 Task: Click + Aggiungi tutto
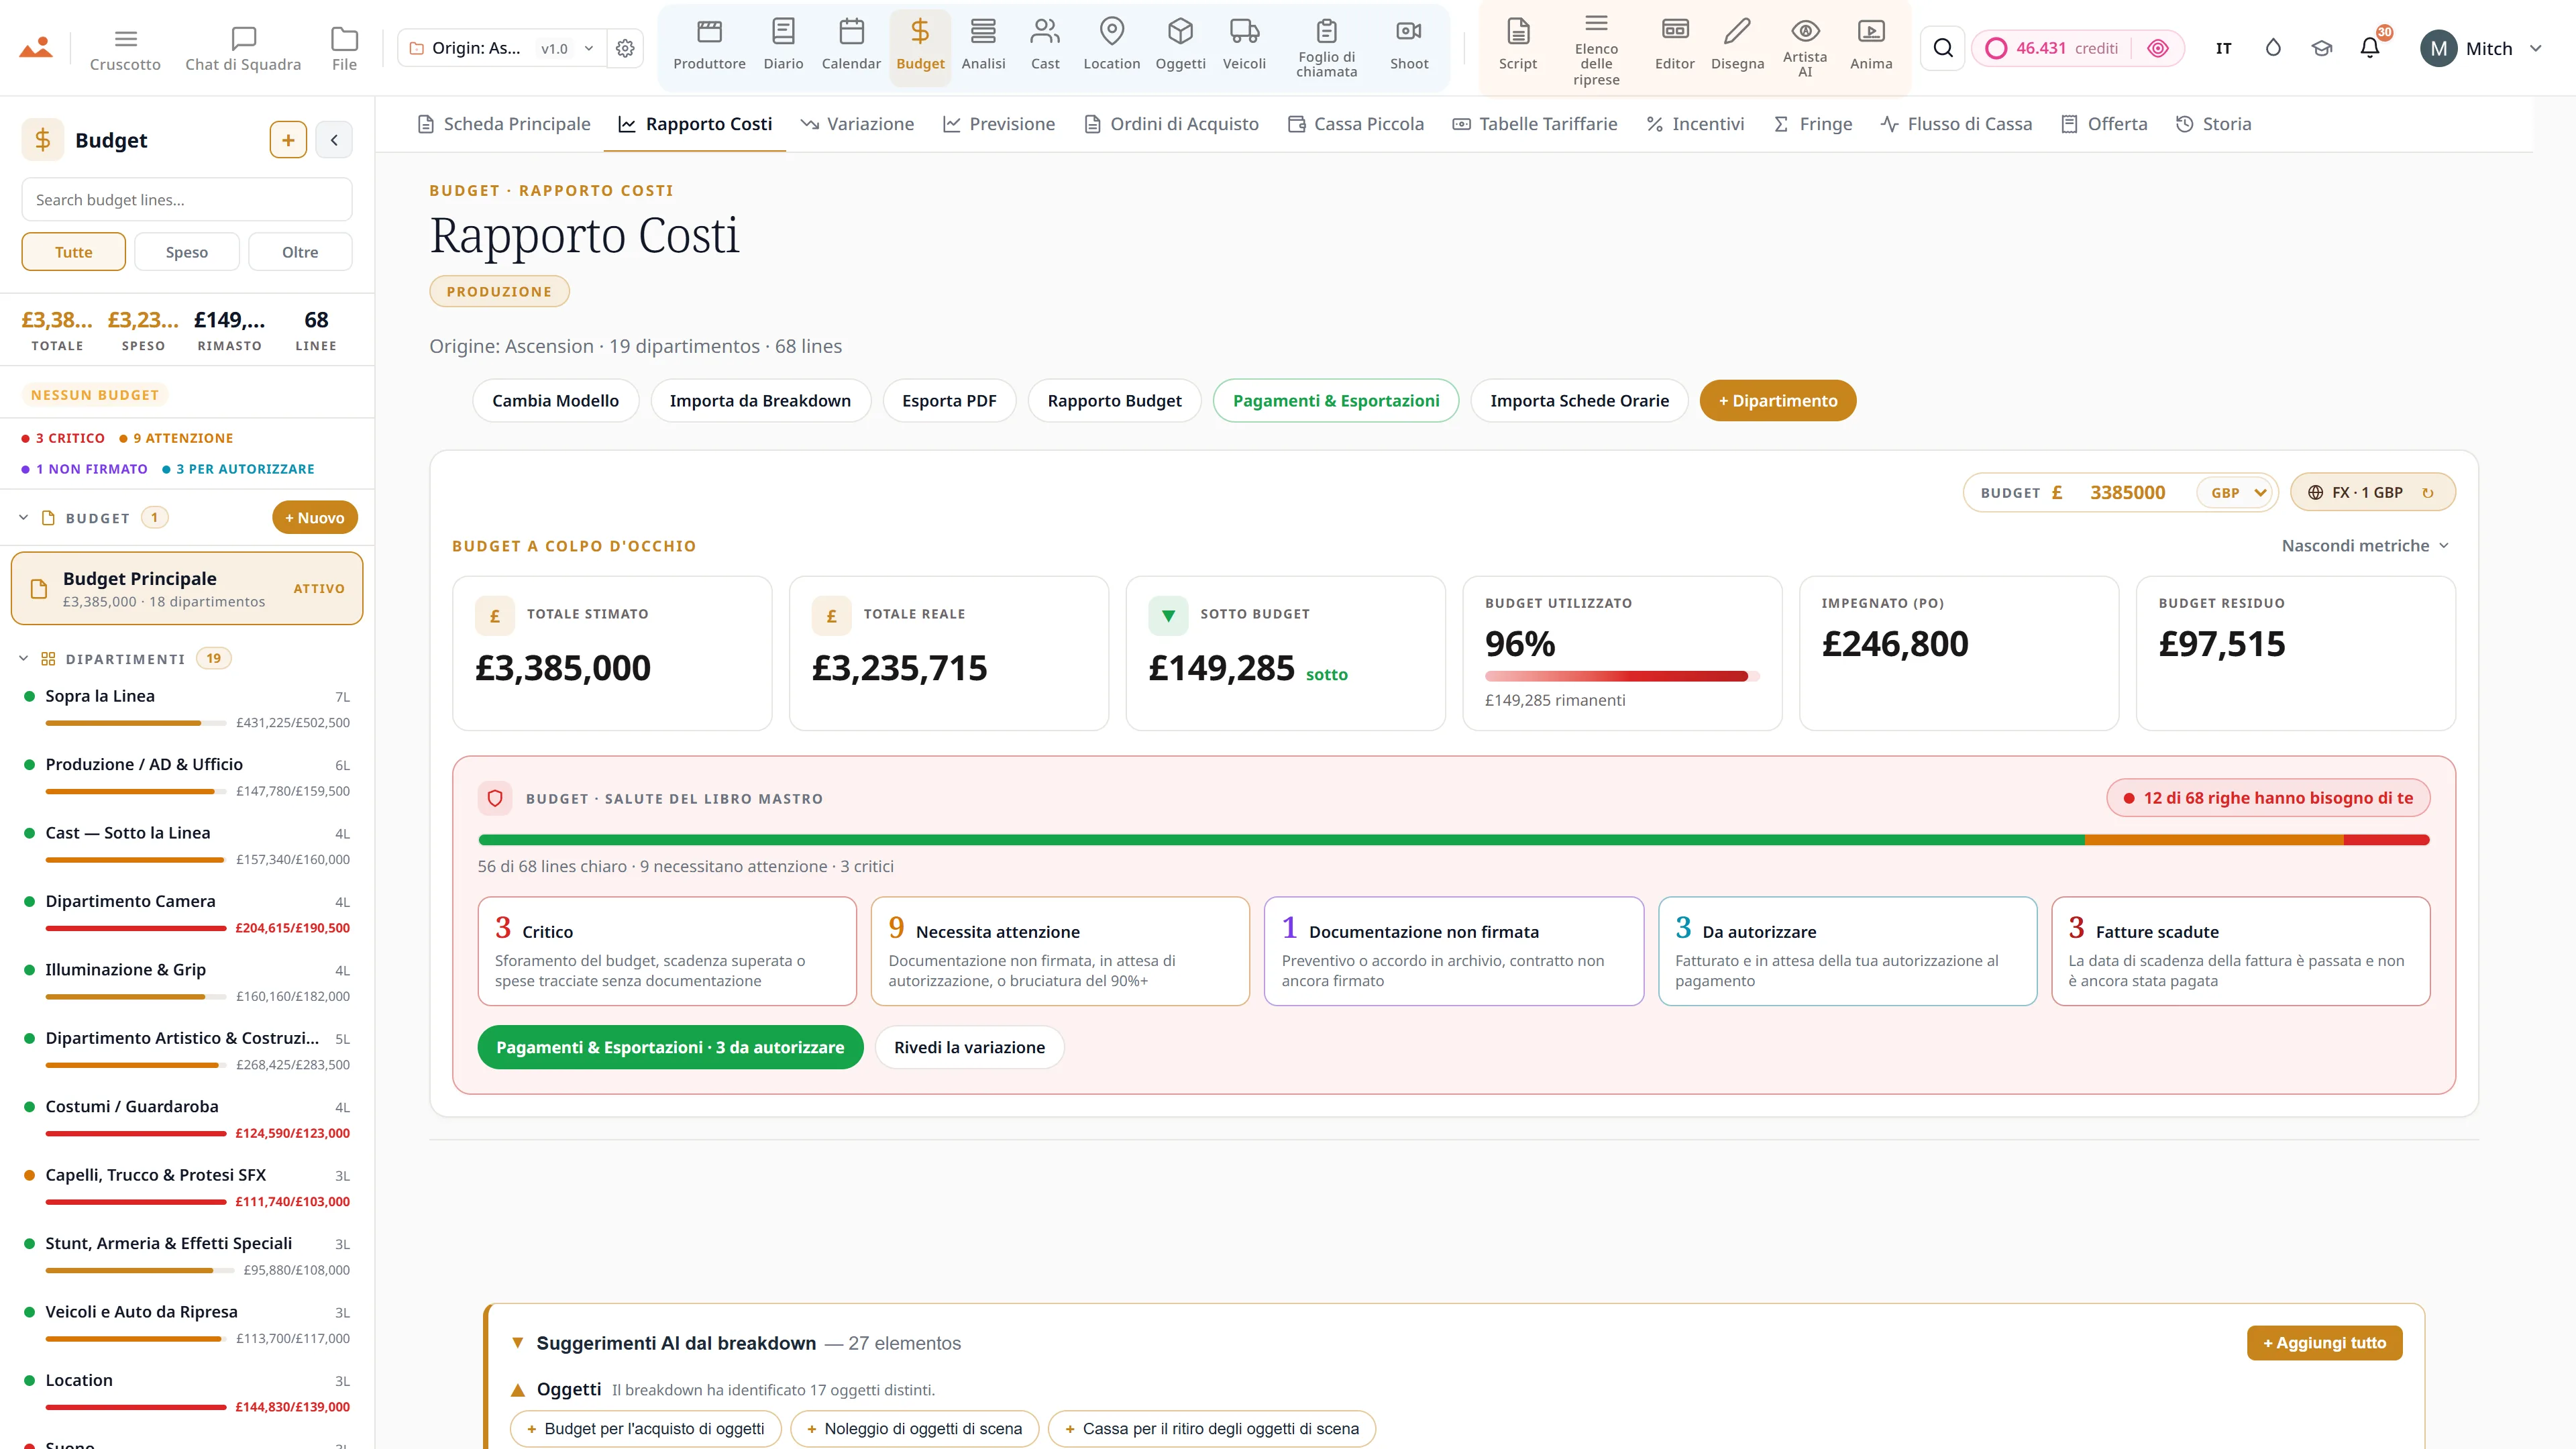click(x=2324, y=1343)
